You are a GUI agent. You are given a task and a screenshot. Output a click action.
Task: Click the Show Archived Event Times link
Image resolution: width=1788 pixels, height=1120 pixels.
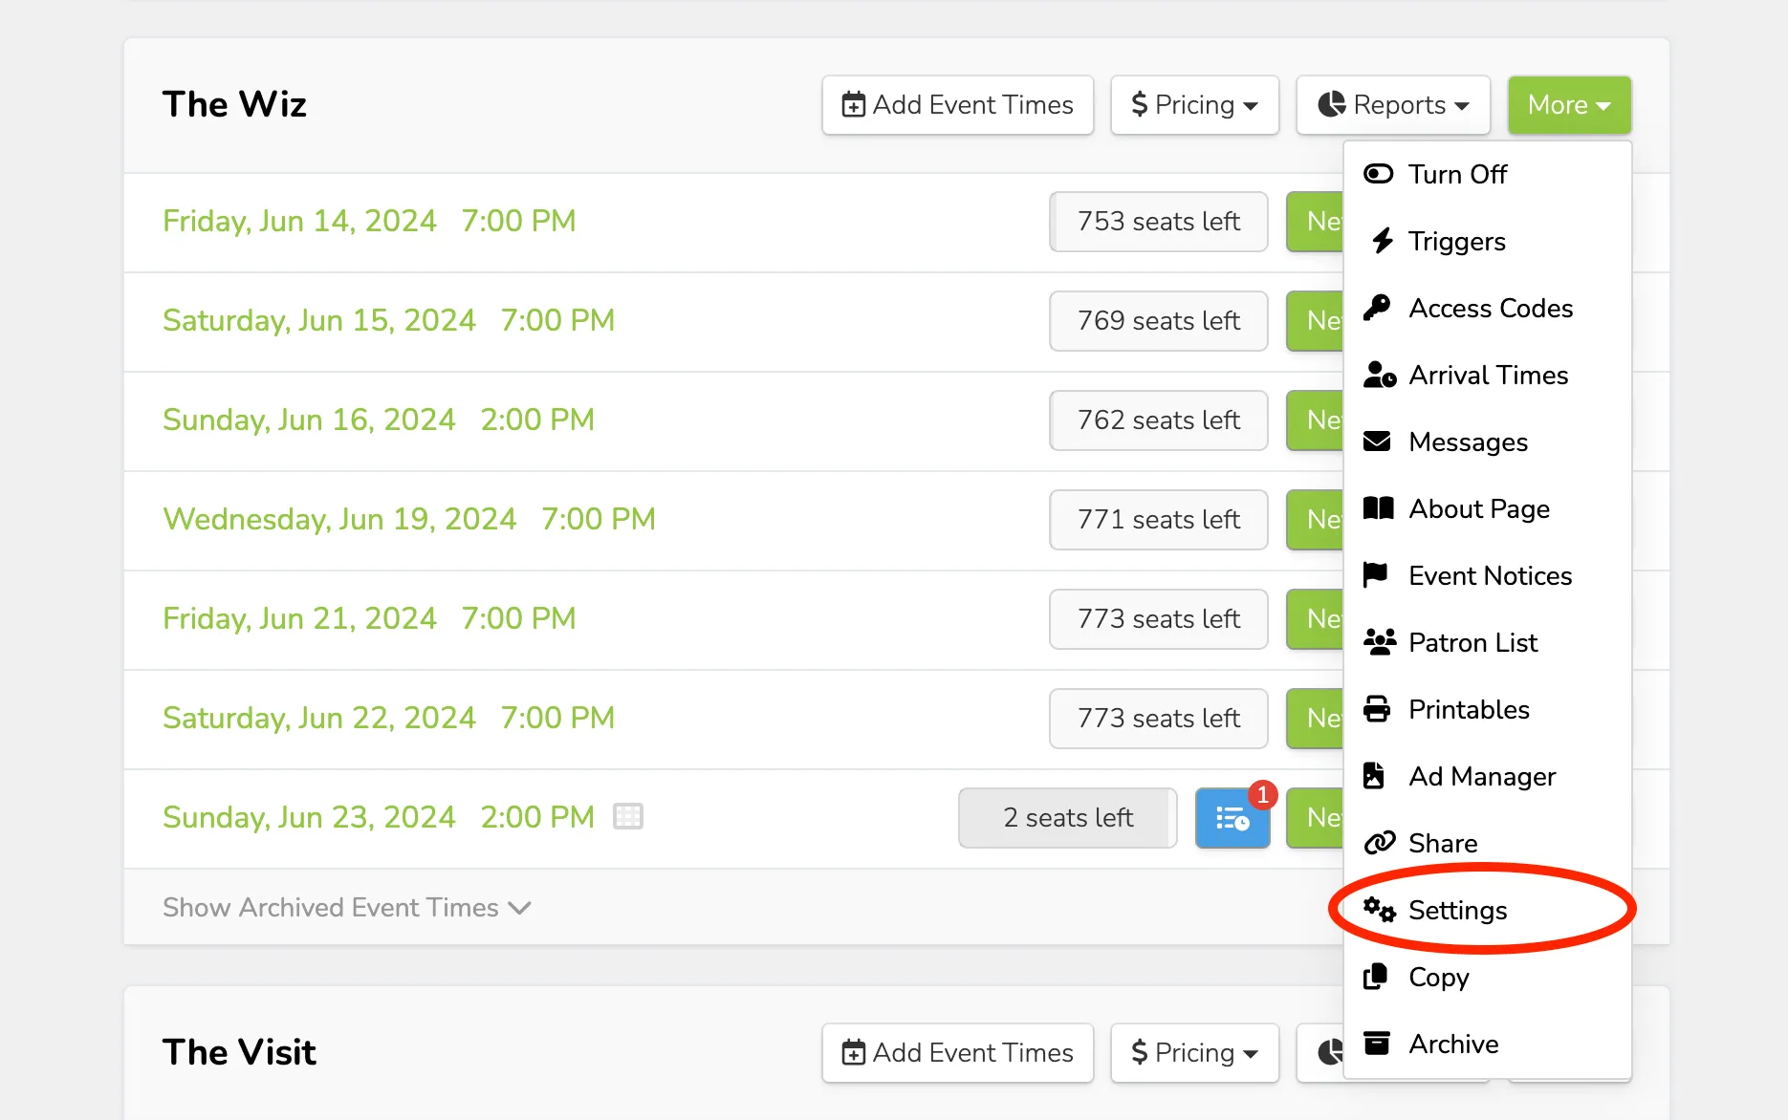tap(346, 907)
